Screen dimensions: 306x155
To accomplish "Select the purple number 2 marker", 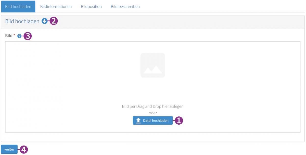I will click(54, 21).
